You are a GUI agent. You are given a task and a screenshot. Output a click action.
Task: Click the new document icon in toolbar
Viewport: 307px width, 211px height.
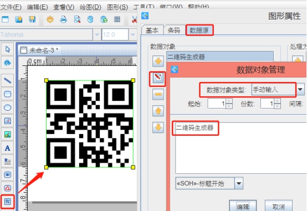[x=6, y=19]
